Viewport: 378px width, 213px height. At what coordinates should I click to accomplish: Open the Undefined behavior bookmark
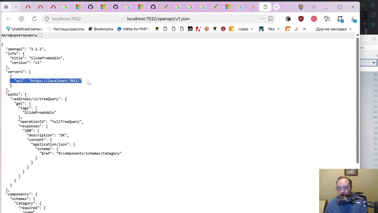pos(25,29)
